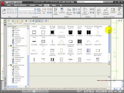This screenshot has width=124, height=93.
Task: Open Search in DesignCenter toolbar
Action: (26, 21)
